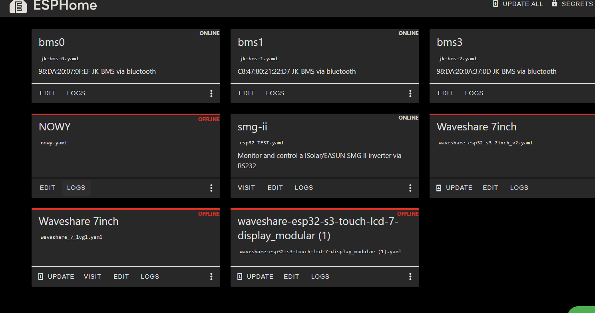
Task: Click OFFLINE status on NOWY card
Action: tap(209, 119)
